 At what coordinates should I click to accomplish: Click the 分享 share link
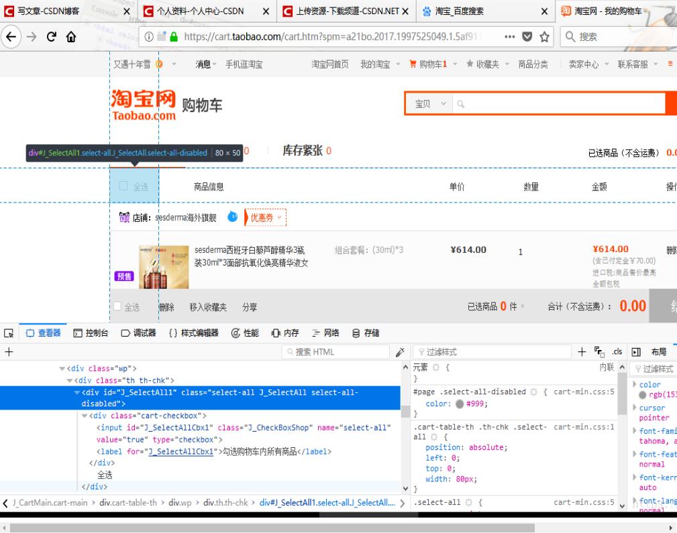pyautogui.click(x=250, y=307)
